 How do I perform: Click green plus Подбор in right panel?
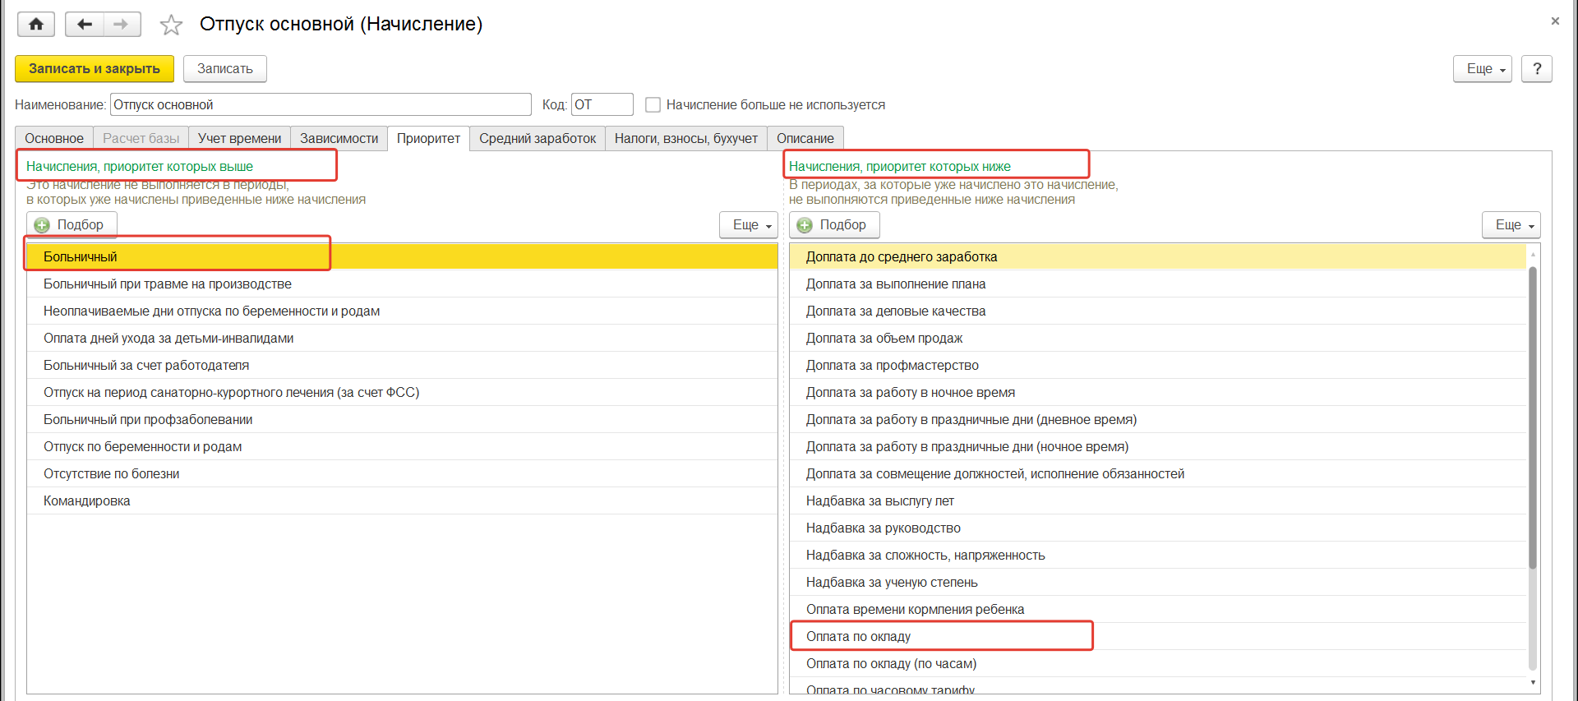[833, 225]
